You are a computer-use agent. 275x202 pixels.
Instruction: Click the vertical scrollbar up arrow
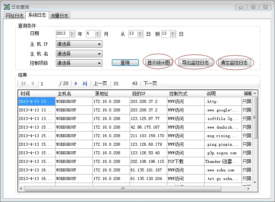255,93
